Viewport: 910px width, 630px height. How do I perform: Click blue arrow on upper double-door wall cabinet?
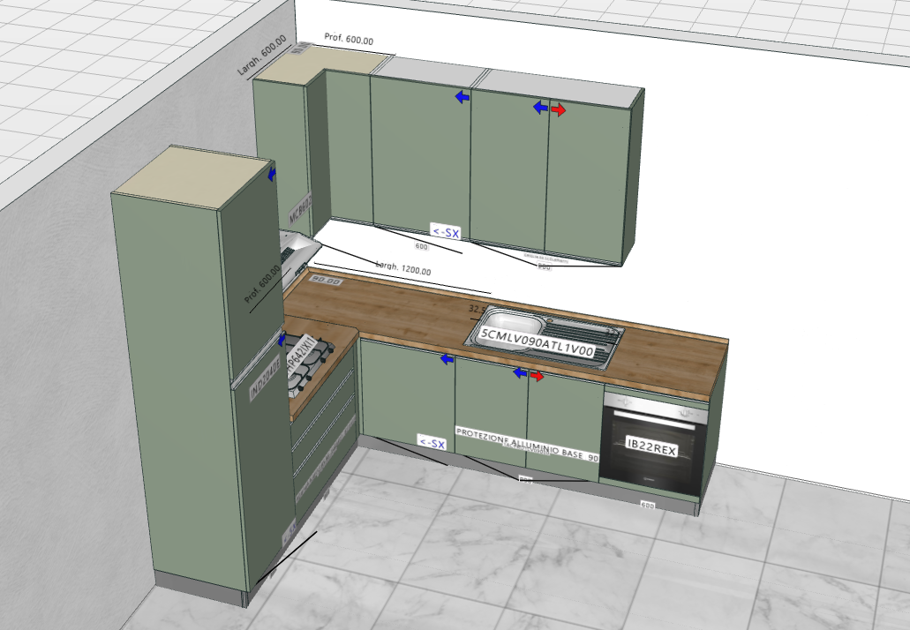[x=540, y=108]
